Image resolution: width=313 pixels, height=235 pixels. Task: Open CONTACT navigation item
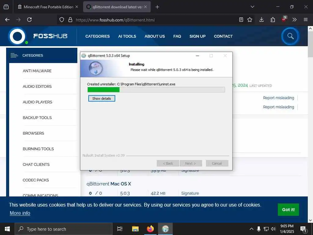[223, 36]
